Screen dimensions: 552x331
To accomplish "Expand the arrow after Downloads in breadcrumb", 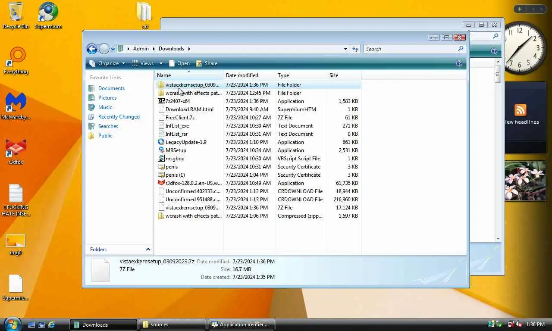I will [189, 49].
